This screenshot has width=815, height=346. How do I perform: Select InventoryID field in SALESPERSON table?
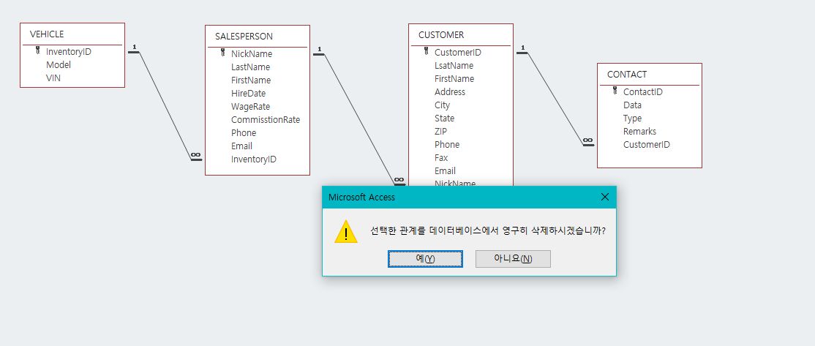click(254, 159)
